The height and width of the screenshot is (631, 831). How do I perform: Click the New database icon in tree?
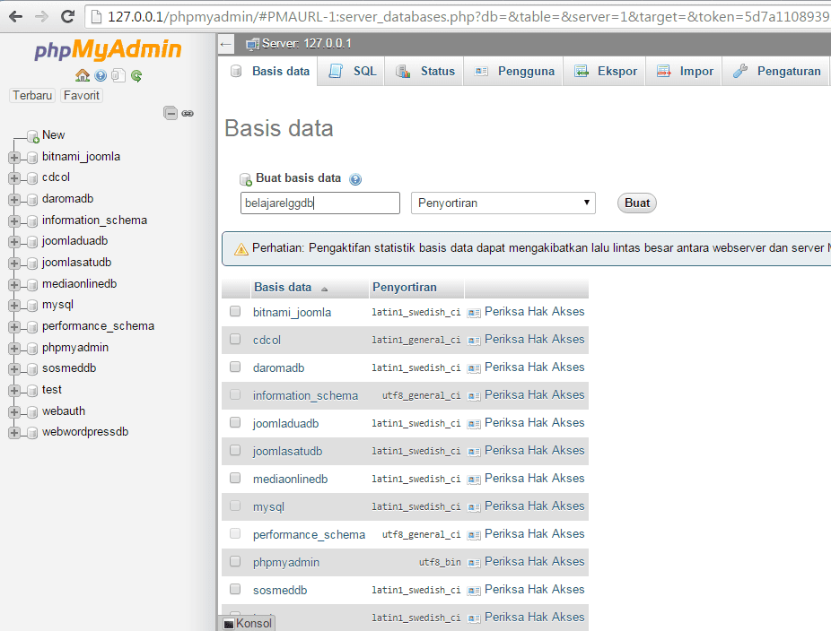coord(33,136)
